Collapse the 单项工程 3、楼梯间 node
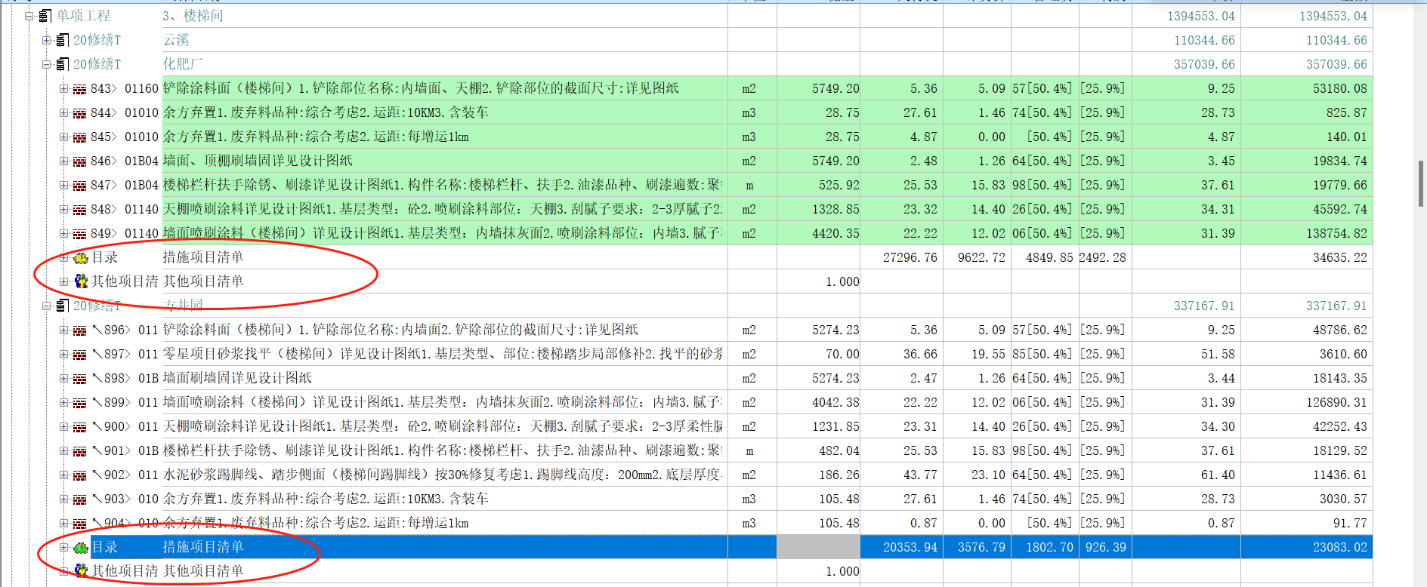Screen dimensions: 1427x587 (29, 16)
